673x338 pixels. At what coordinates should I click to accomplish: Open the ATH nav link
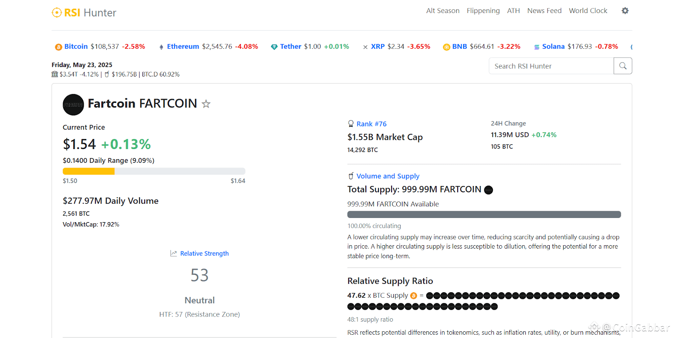513,10
